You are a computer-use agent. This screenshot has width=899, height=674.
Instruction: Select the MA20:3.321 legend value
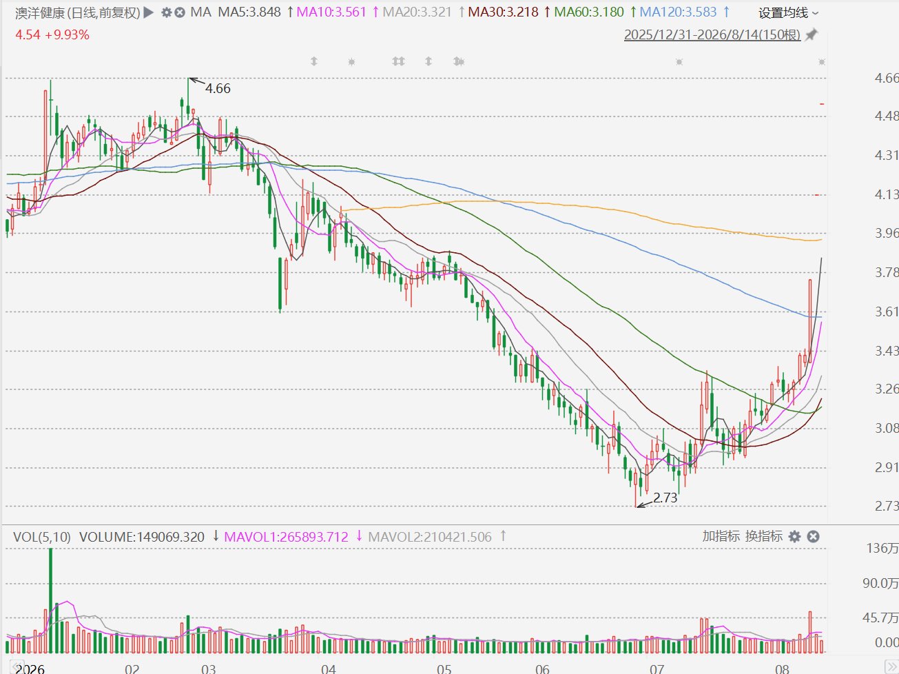click(417, 12)
